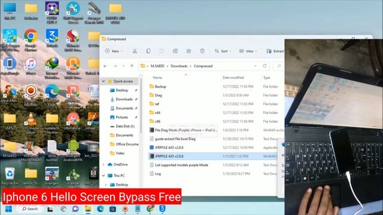
Task: Click M.SAEED in the address breadcrumb
Action: point(157,66)
